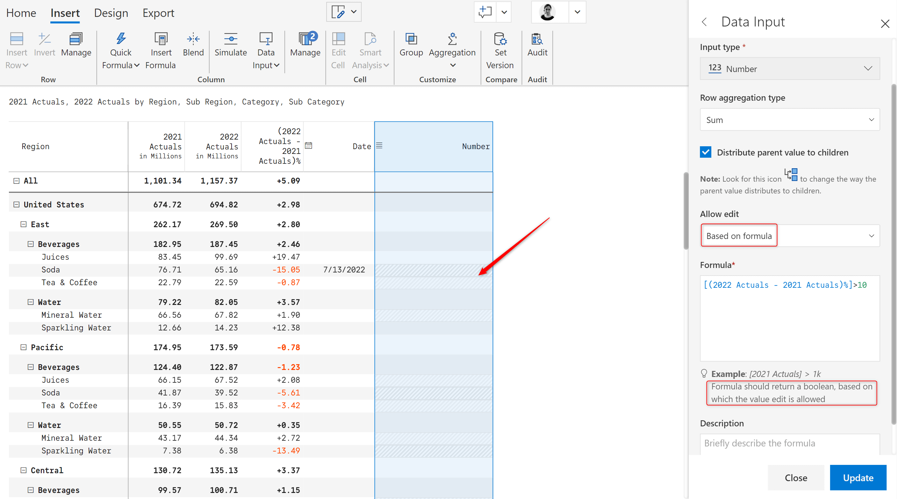
Task: Switch to the Design tab
Action: pyautogui.click(x=111, y=13)
